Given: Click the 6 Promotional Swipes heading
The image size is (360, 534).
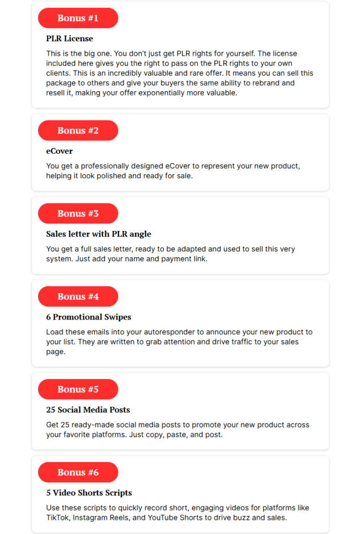Looking at the screenshot, I should tap(89, 317).
